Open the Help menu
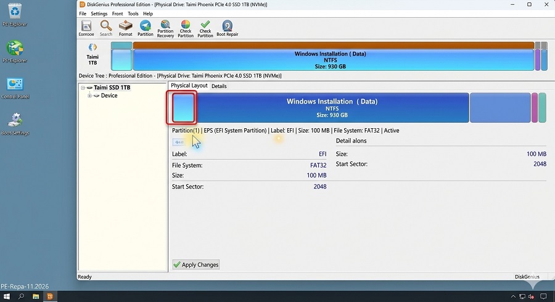 point(148,14)
